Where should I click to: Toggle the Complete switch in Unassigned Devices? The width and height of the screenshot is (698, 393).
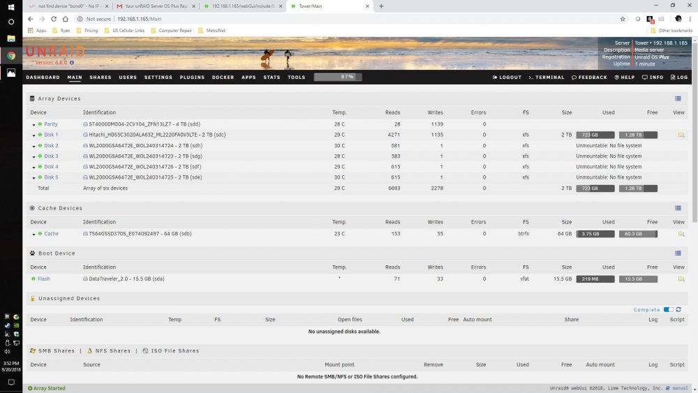[x=668, y=309]
